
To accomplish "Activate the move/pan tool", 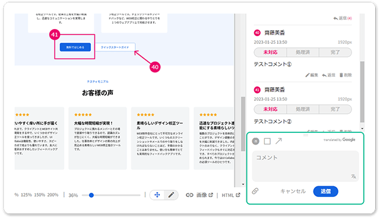I will [x=157, y=195].
